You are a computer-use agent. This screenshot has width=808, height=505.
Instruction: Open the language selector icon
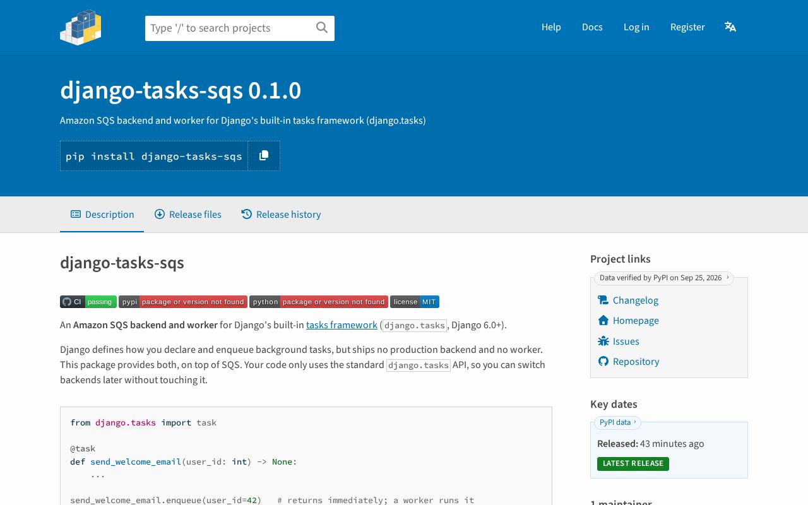pyautogui.click(x=730, y=27)
